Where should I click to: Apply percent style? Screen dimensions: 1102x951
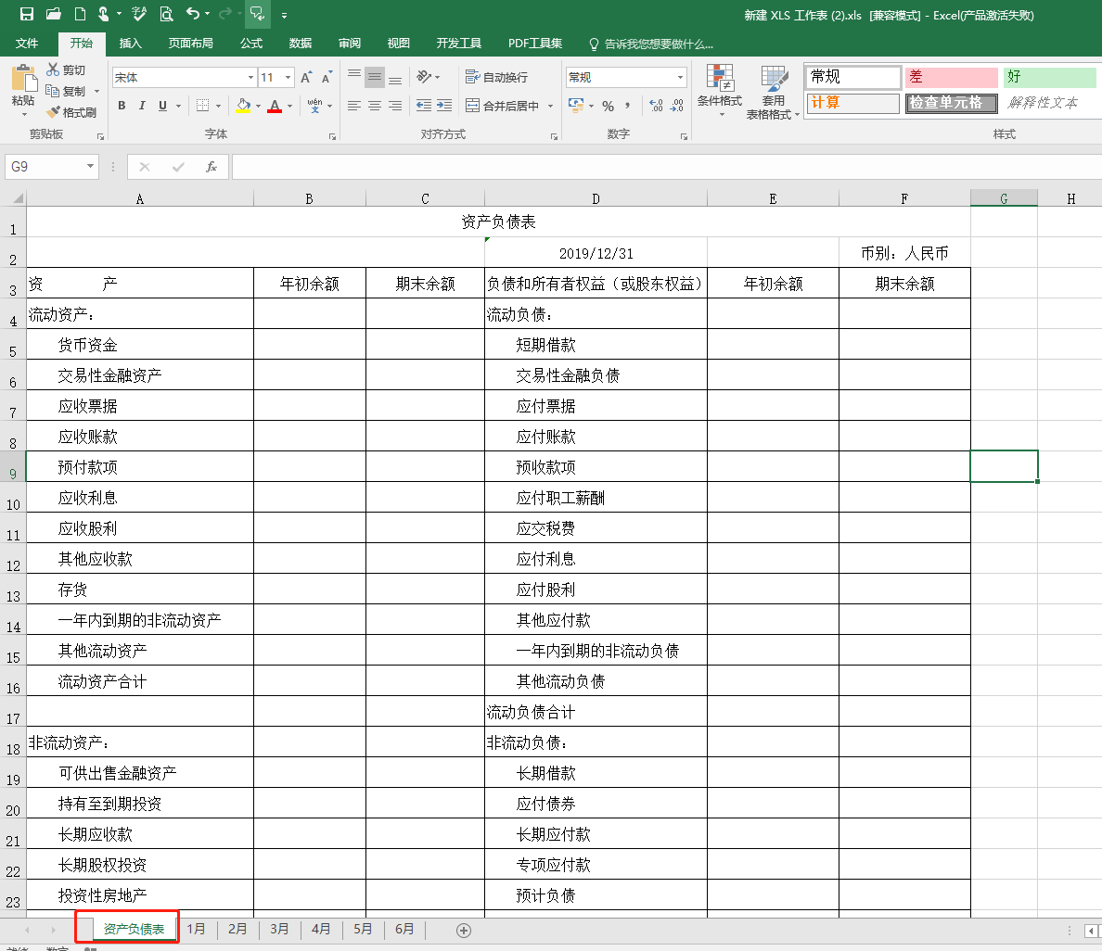click(x=608, y=106)
